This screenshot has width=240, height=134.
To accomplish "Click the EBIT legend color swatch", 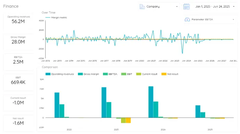I will (123, 74).
